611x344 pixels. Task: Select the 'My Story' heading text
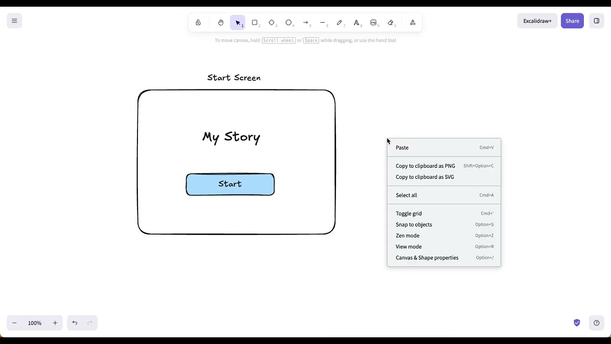231,137
